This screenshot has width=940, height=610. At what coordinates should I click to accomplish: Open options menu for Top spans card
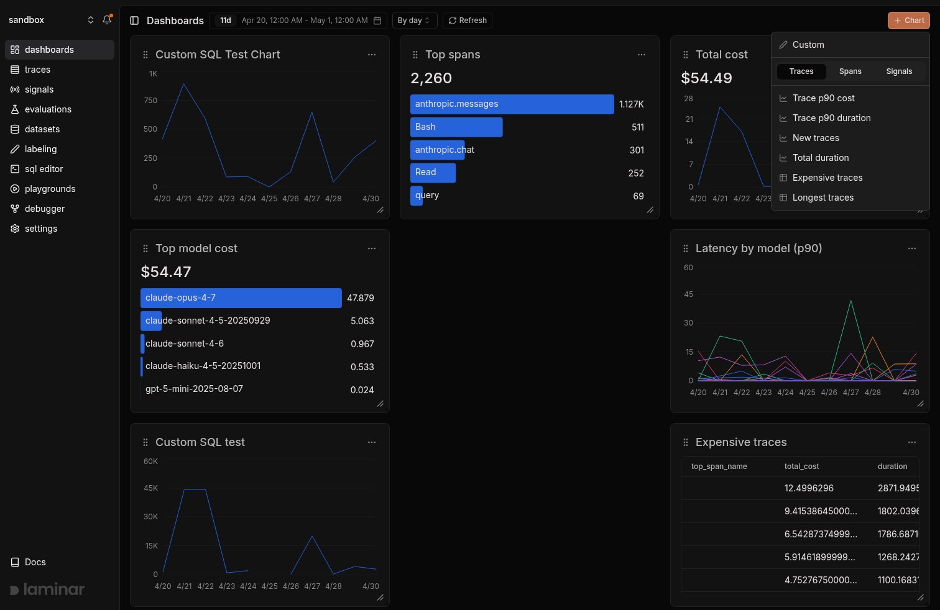click(642, 55)
